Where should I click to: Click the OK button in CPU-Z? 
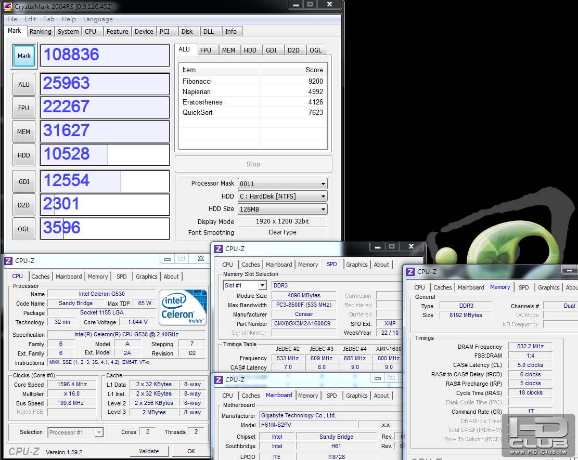pos(191,451)
